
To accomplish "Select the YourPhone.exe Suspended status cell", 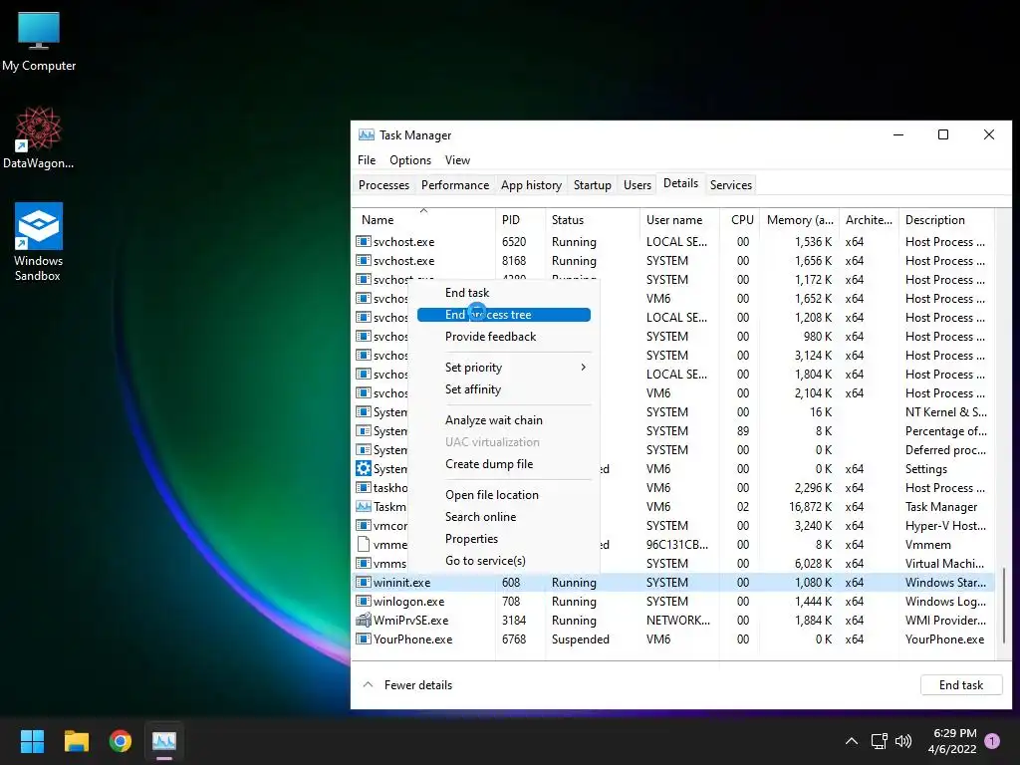I will pyautogui.click(x=581, y=638).
